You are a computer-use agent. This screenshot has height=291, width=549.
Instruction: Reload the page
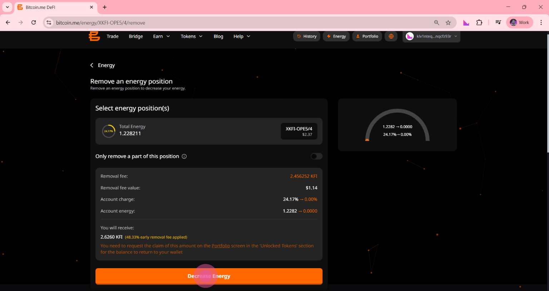[34, 22]
